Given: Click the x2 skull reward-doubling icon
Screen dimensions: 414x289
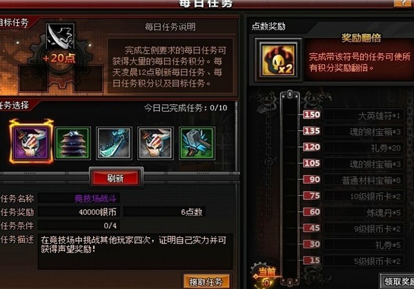Looking at the screenshot, I should pos(278,60).
